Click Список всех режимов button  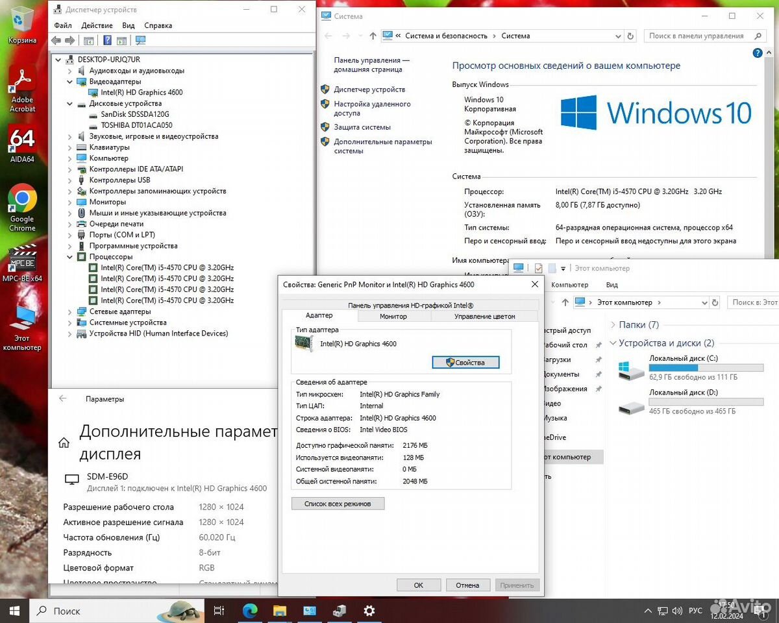[338, 504]
